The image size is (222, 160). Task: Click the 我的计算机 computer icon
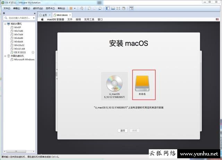[9, 24]
